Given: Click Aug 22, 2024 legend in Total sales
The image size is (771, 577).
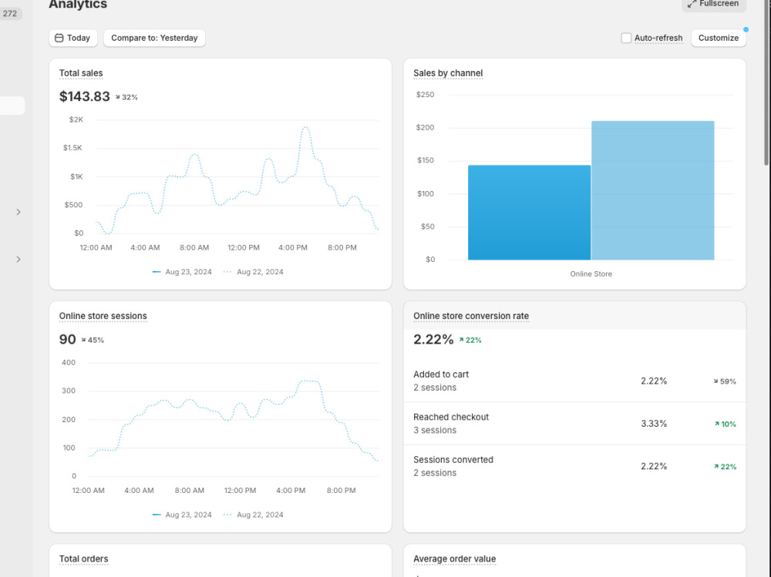Looking at the screenshot, I should click(253, 272).
